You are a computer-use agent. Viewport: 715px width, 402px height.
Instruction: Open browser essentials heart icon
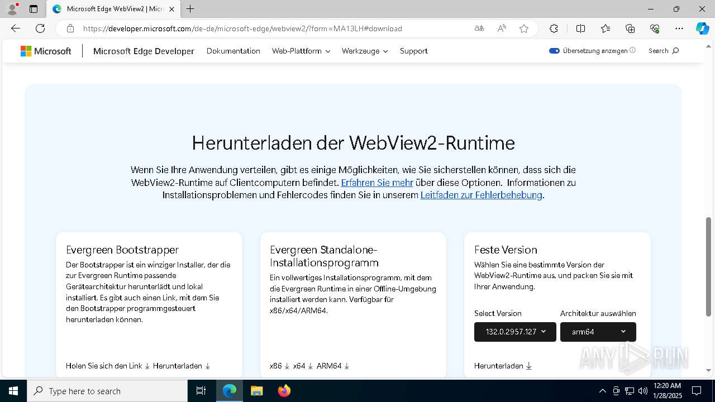[x=655, y=28]
